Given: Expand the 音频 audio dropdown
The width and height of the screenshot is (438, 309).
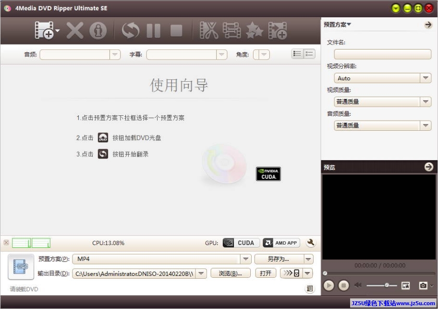Looking at the screenshot, I should click(x=115, y=54).
